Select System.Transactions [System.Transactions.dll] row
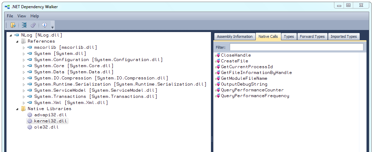 tap(96, 96)
